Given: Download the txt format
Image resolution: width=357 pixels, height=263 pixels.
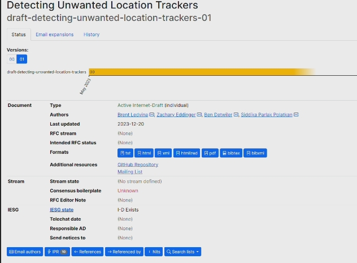Looking at the screenshot, I should (x=125, y=153).
